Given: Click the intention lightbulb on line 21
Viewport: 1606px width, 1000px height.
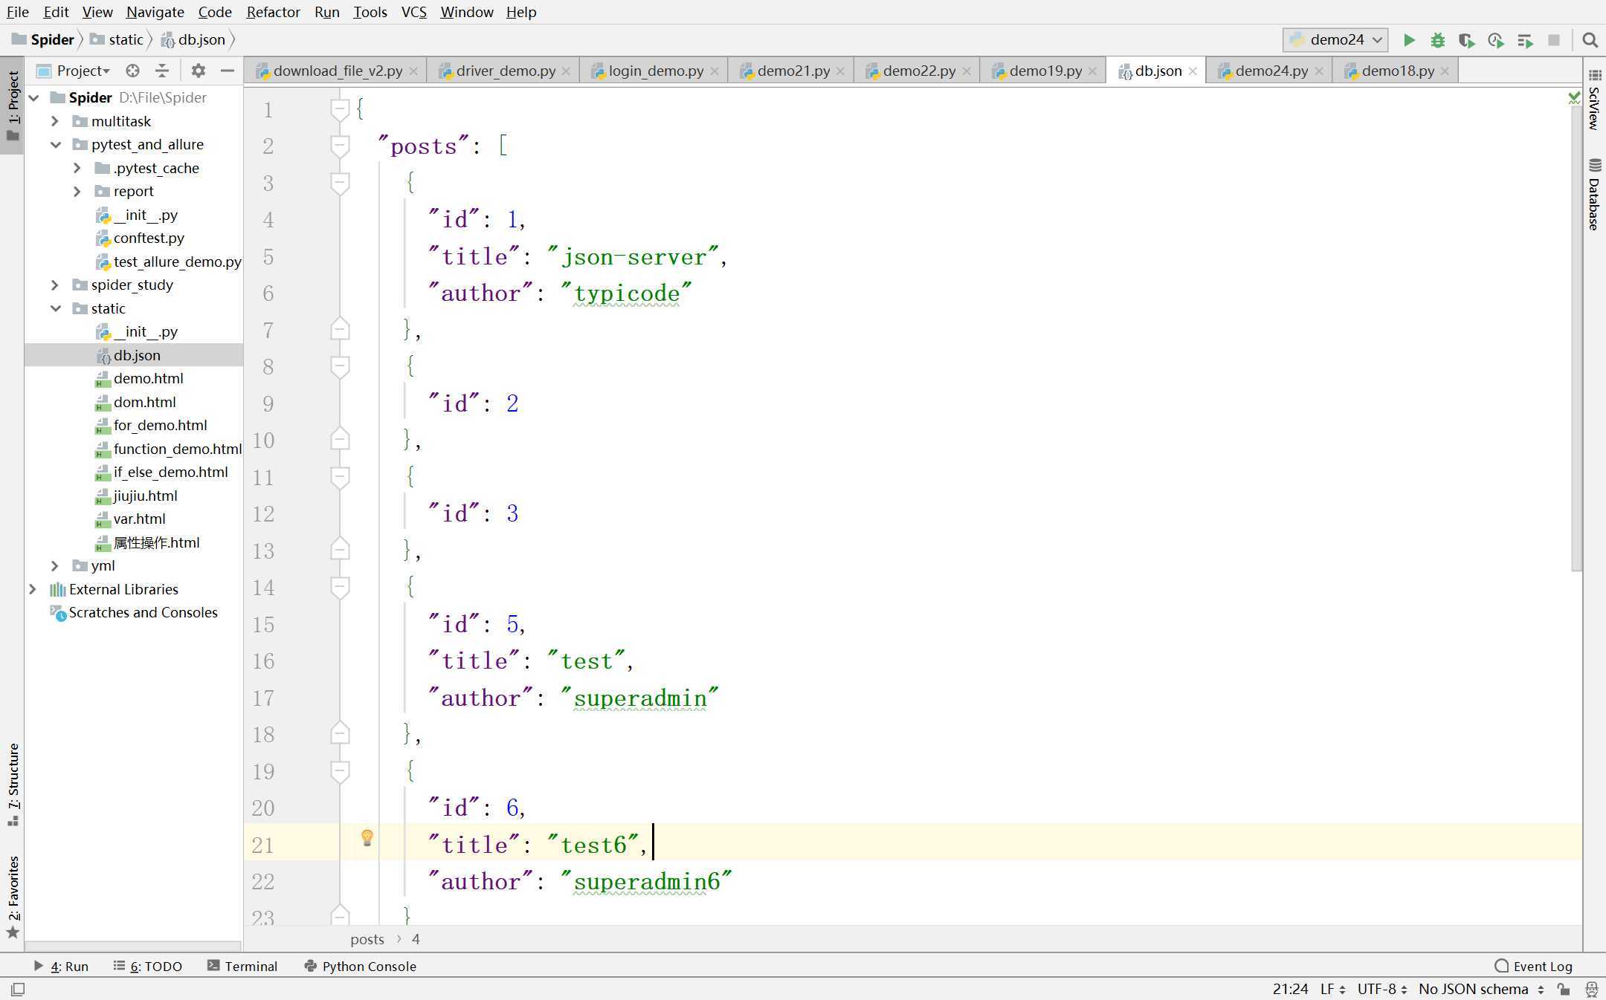Looking at the screenshot, I should tap(367, 838).
